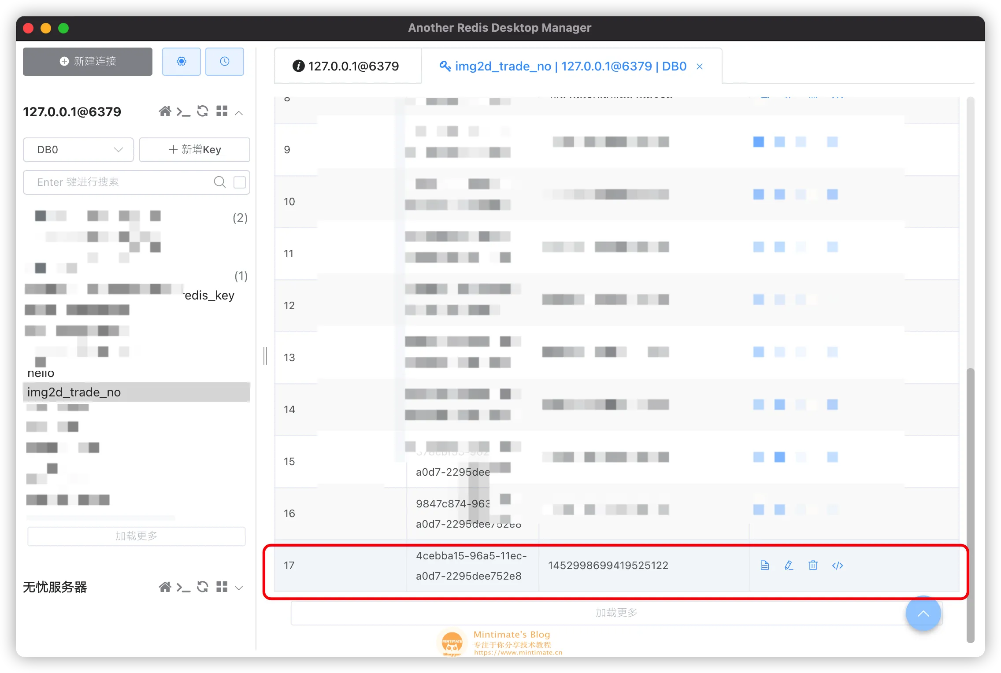The height and width of the screenshot is (673, 1001).
Task: Collapse the 127.0.0.1@6379 connection
Action: coord(239,113)
